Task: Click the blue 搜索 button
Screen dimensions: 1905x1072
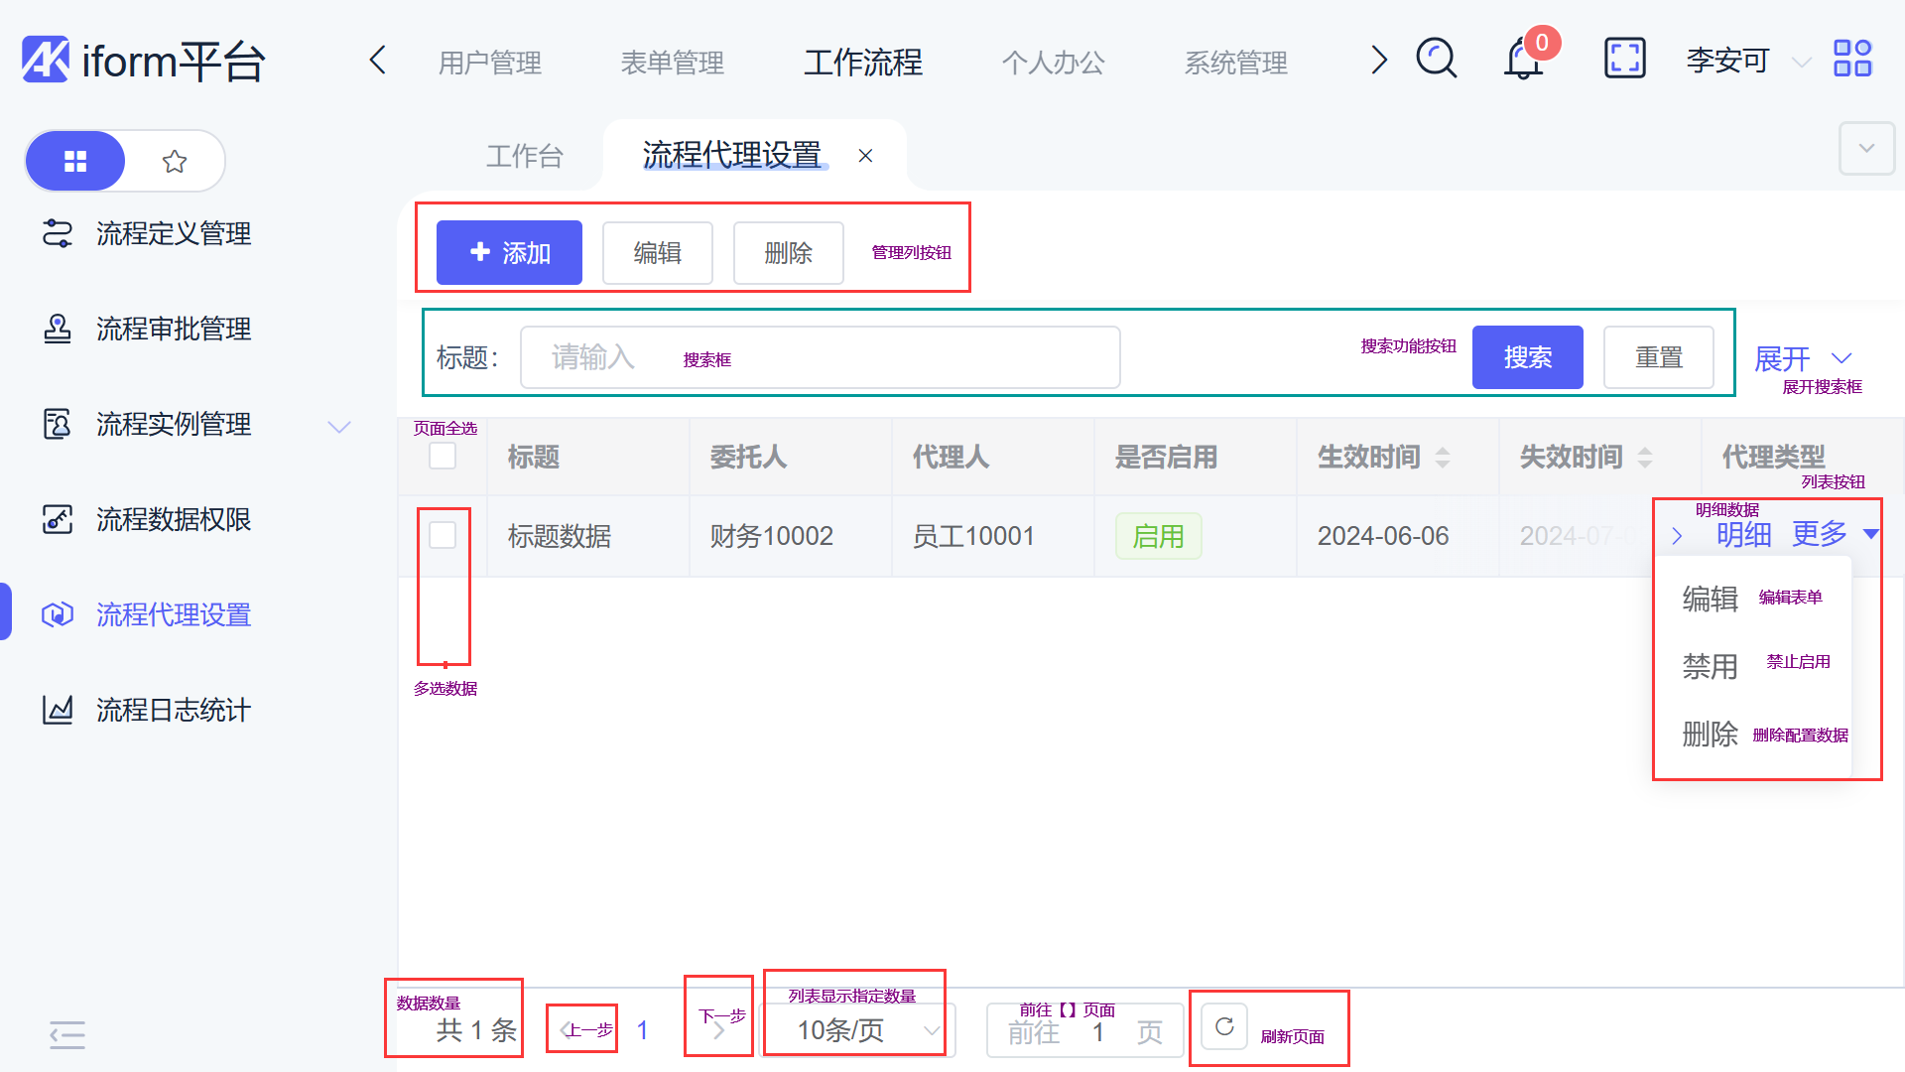Action: pyautogui.click(x=1527, y=357)
